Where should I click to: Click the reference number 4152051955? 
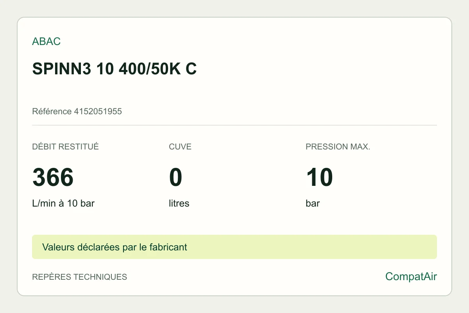coord(98,112)
